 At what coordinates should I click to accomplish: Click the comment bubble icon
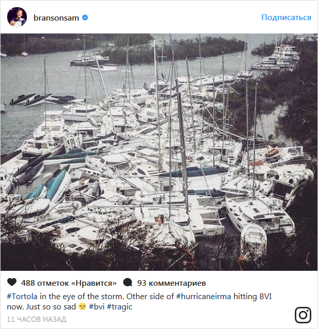128,283
